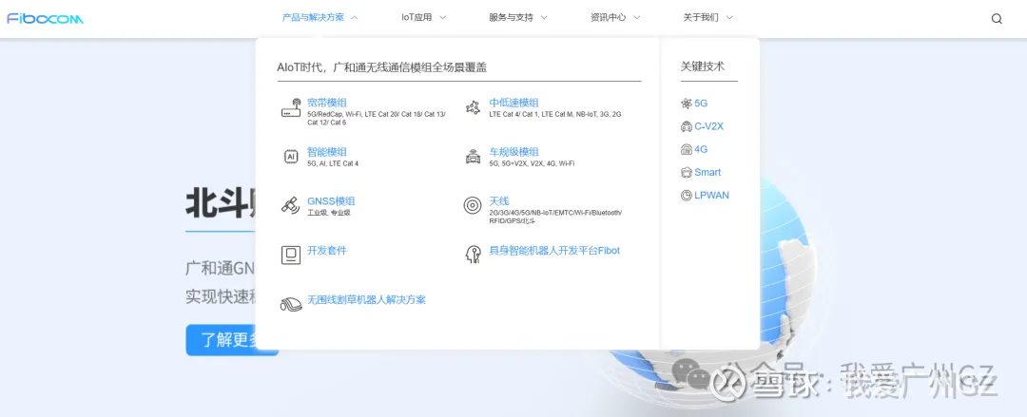Click the 5G/RedCap, Wi-Fi, LTE Cat 20 description
1027x417 pixels.
[x=377, y=118]
